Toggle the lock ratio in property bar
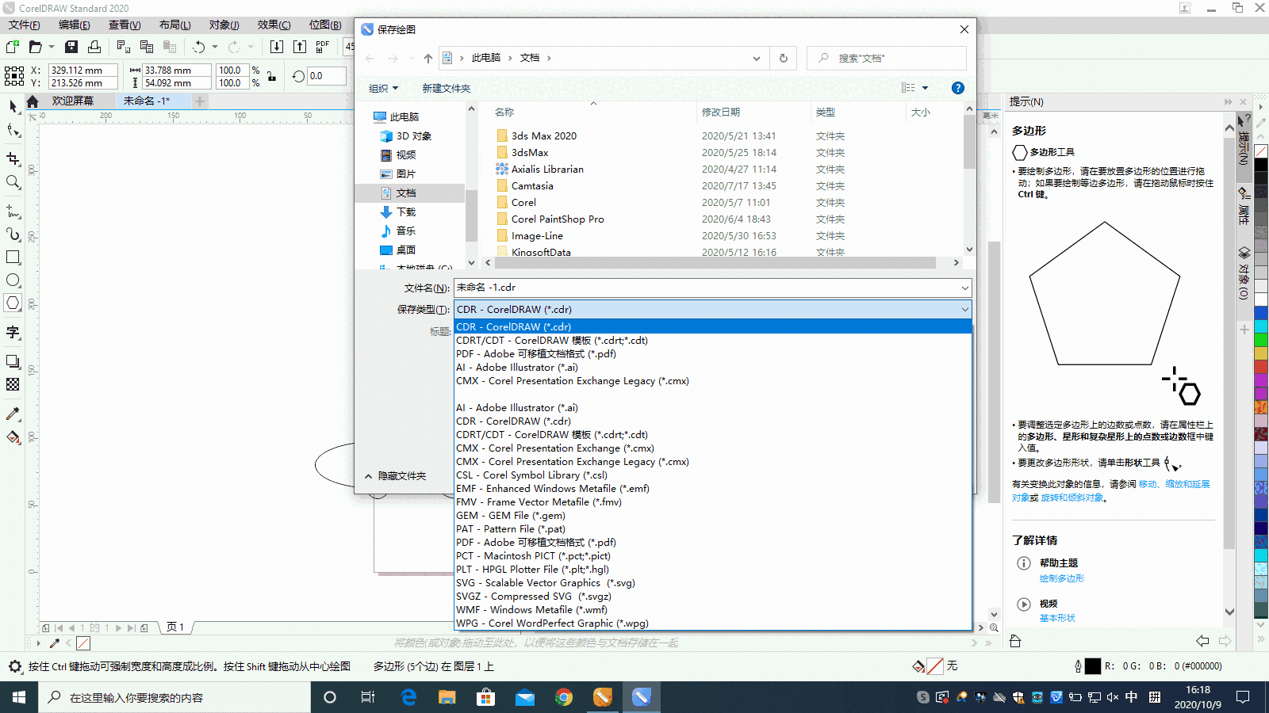 point(274,75)
